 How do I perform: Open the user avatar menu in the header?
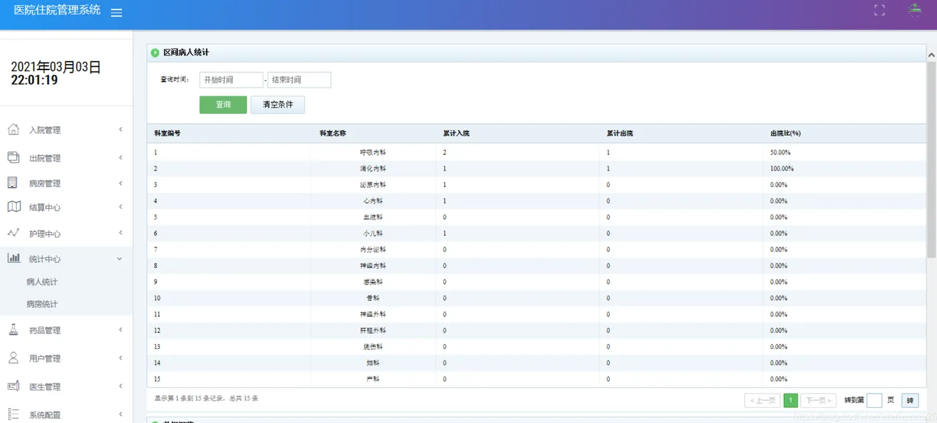(914, 10)
